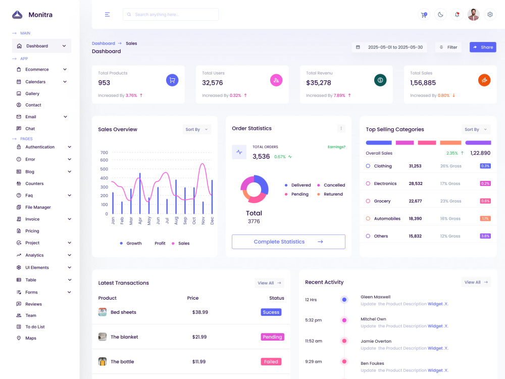Open Counters page in sidebar

pos(34,183)
